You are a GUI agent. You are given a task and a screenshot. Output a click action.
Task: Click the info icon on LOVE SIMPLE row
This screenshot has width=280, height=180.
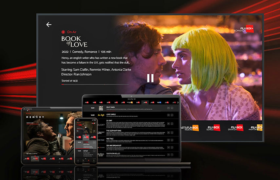pyautogui.click(x=172, y=115)
